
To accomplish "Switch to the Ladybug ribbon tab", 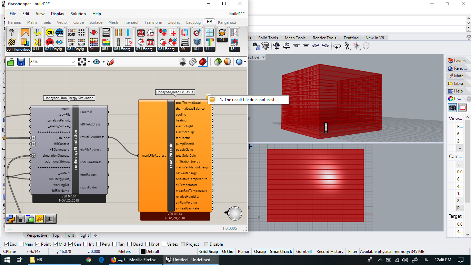I will (193, 22).
